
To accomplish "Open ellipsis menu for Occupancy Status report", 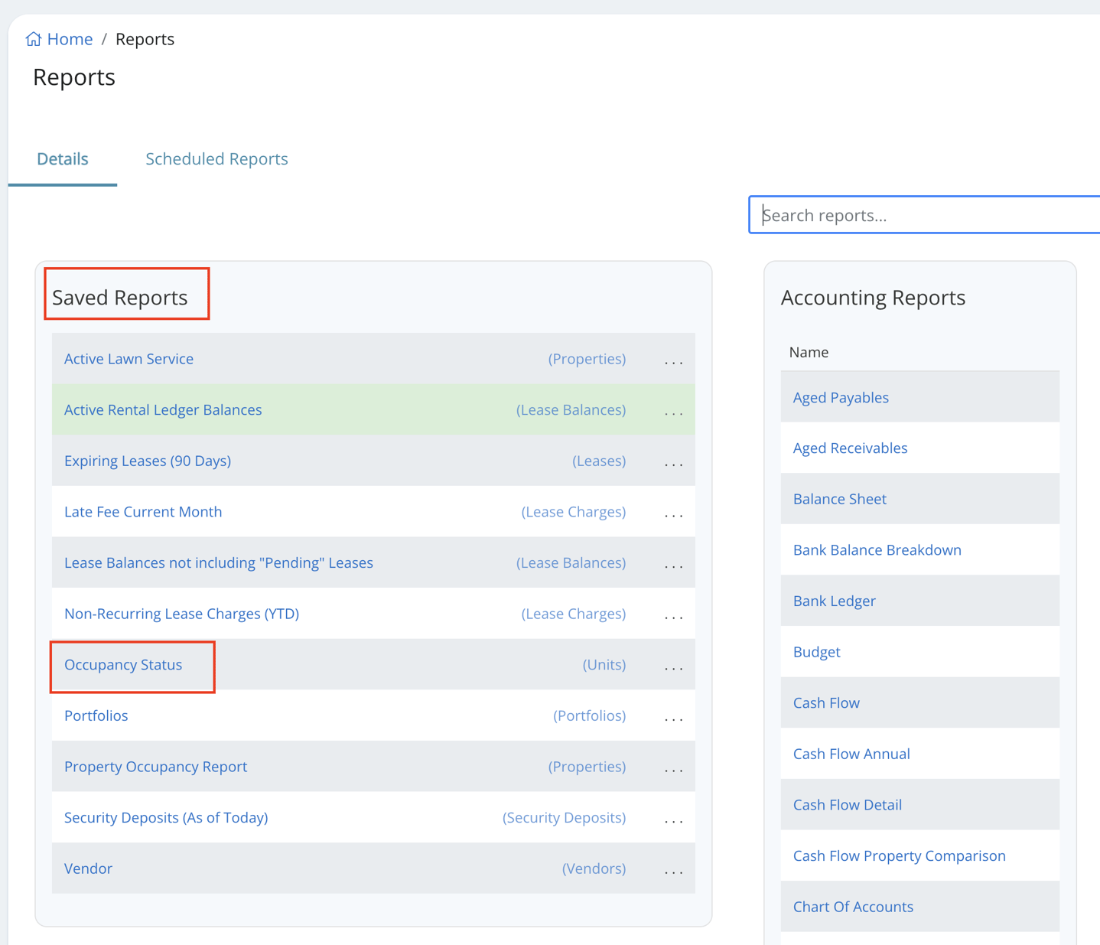I will pos(673,666).
